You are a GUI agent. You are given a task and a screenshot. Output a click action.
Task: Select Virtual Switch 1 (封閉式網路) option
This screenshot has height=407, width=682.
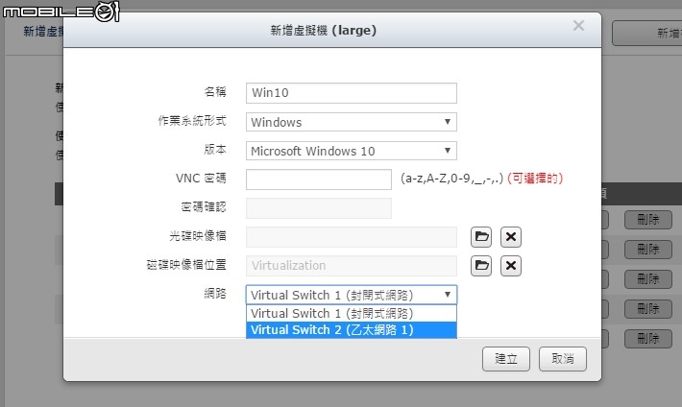351,313
